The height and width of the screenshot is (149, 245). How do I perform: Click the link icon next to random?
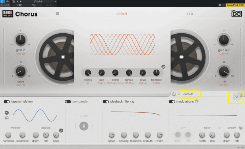(x=241, y=128)
